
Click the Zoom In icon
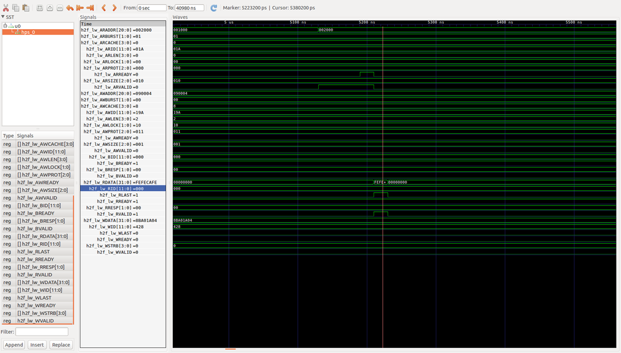(x=50, y=8)
